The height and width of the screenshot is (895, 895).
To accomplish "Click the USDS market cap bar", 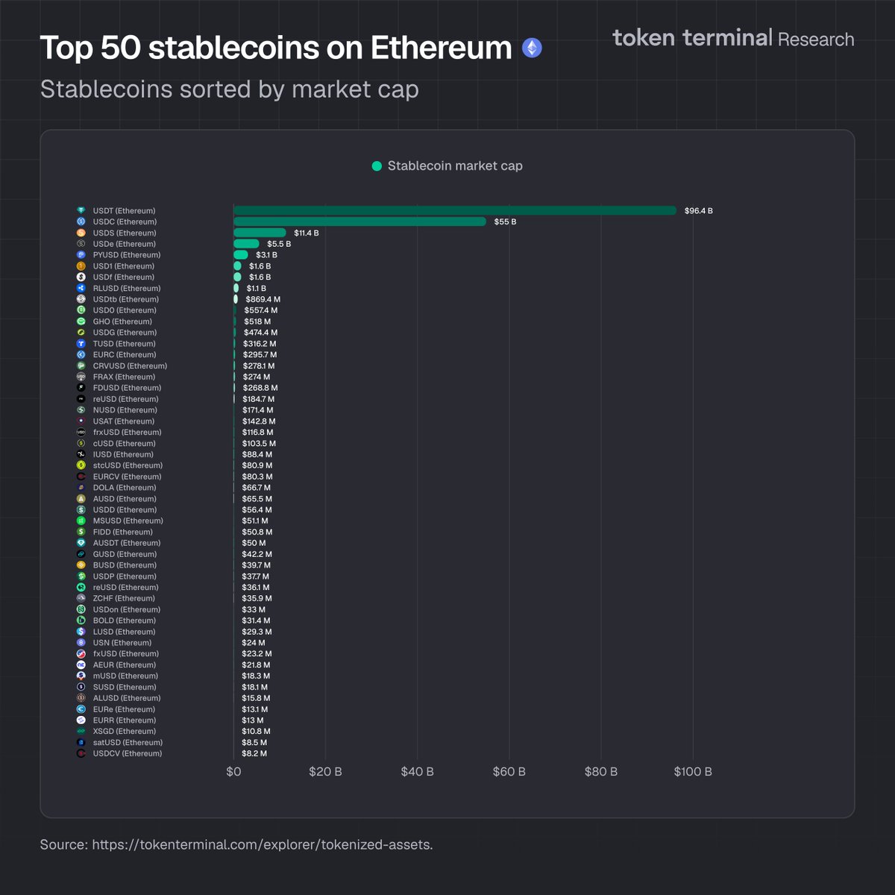I will coord(260,233).
